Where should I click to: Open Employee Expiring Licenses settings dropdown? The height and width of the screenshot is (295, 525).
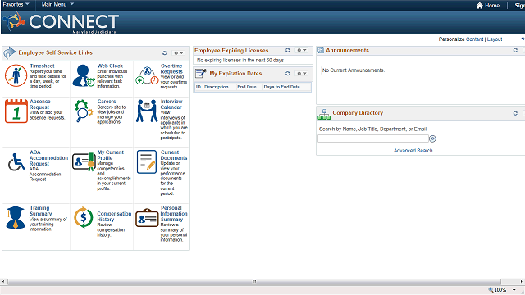coord(302,50)
